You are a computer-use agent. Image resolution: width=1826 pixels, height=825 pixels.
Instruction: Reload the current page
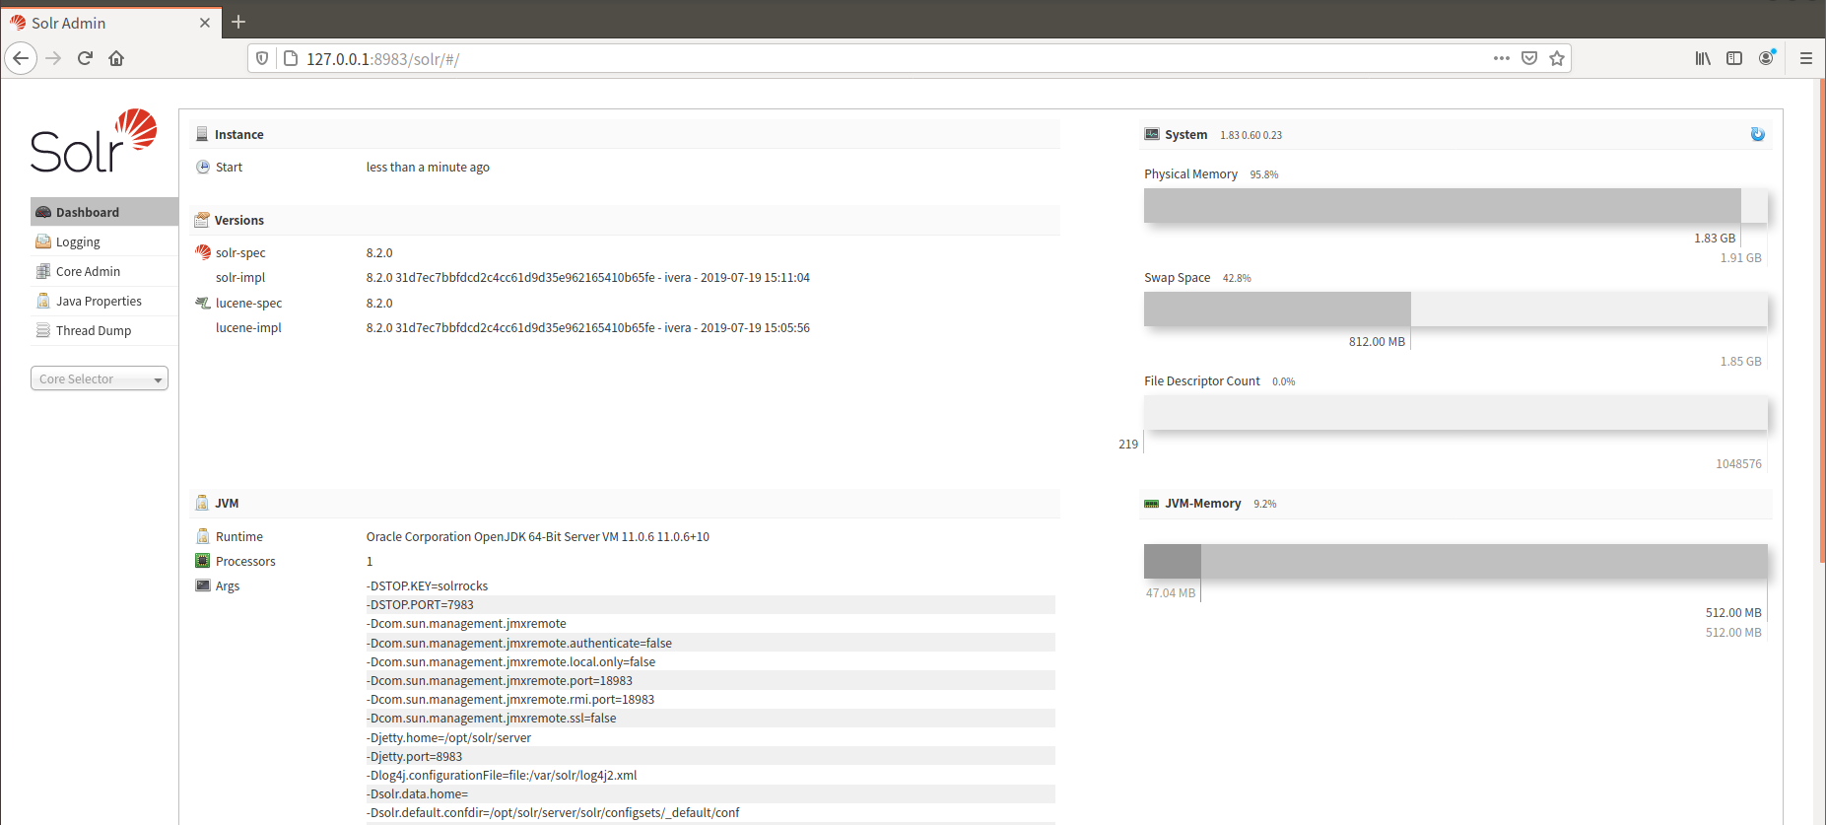[85, 58]
